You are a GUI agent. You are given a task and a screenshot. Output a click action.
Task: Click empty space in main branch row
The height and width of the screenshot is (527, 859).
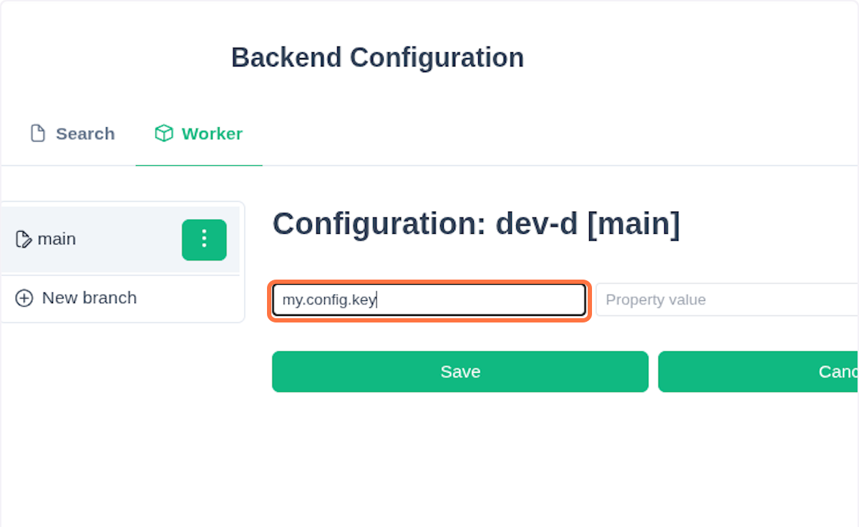(129, 240)
